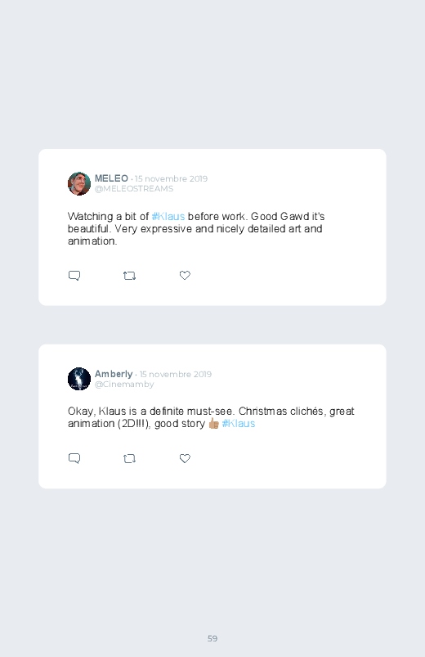
Task: Click the reply icon under MELEO's tweet
Action: point(74,276)
